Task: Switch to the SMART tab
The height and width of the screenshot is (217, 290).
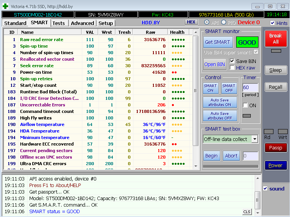Action: coord(39,23)
